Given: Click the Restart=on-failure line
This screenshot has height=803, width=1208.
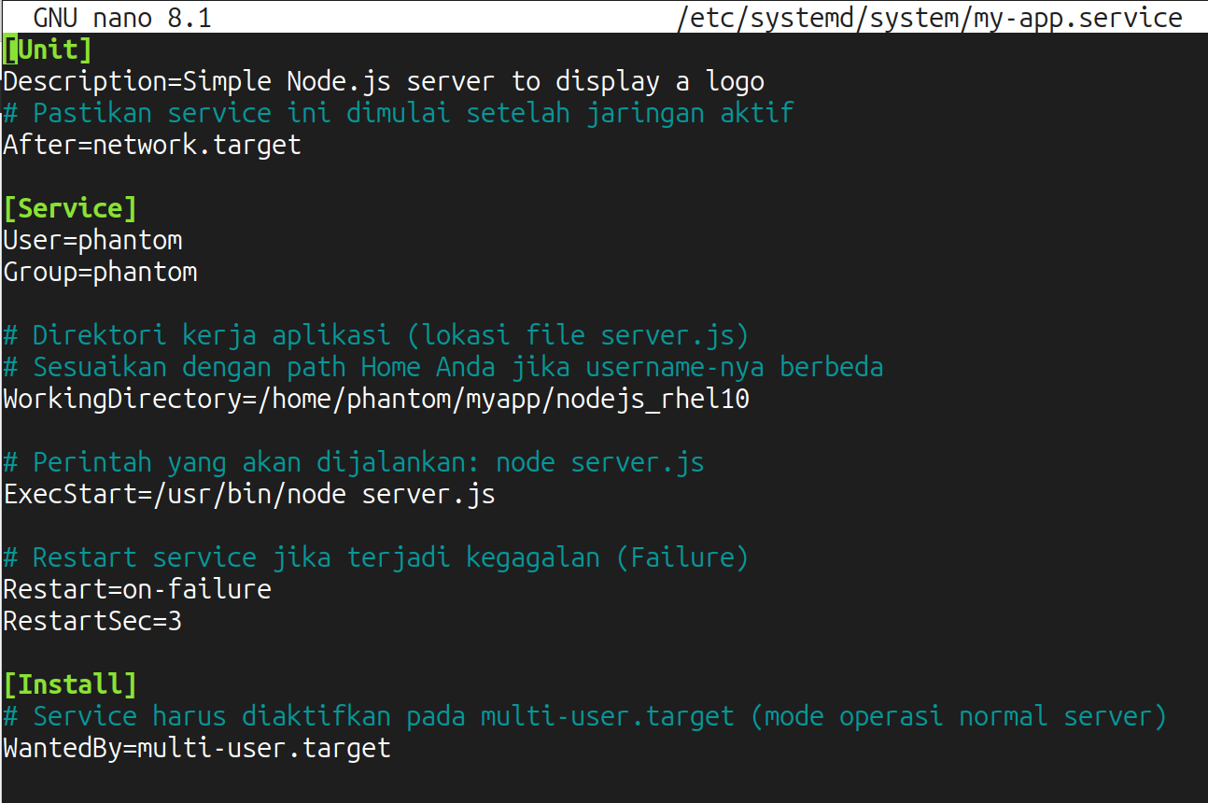Looking at the screenshot, I should point(137,589).
